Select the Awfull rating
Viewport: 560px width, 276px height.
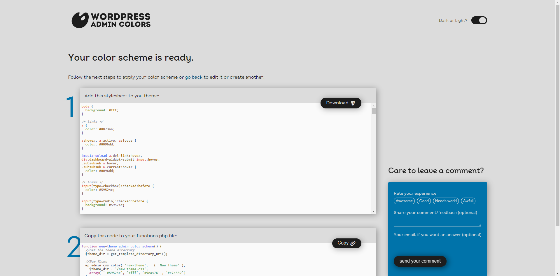click(x=468, y=201)
